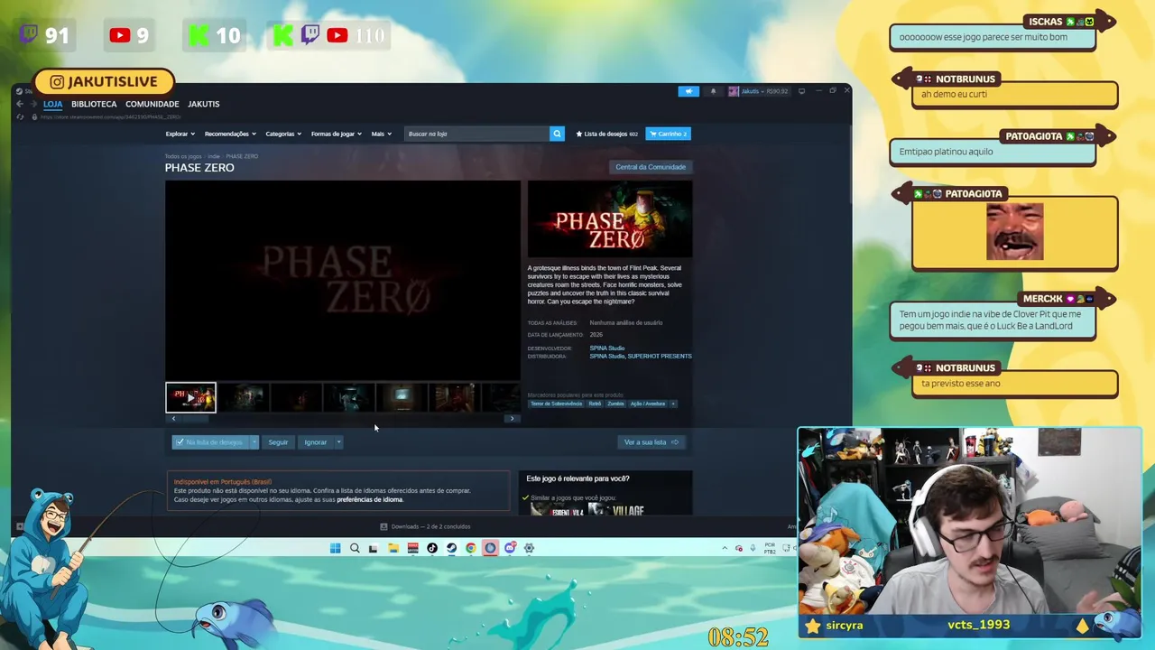
Task: Open SUPERHOT PRESENTS publisher link
Action: pos(660,356)
